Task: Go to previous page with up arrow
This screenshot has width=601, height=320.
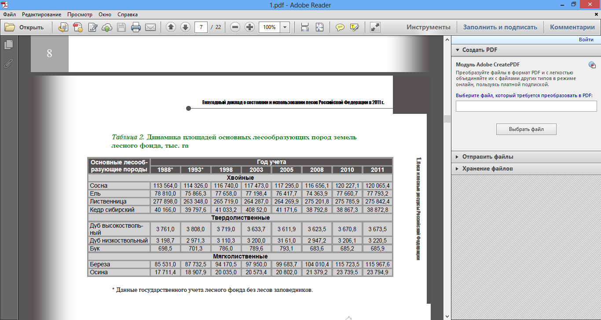Action: pos(171,27)
